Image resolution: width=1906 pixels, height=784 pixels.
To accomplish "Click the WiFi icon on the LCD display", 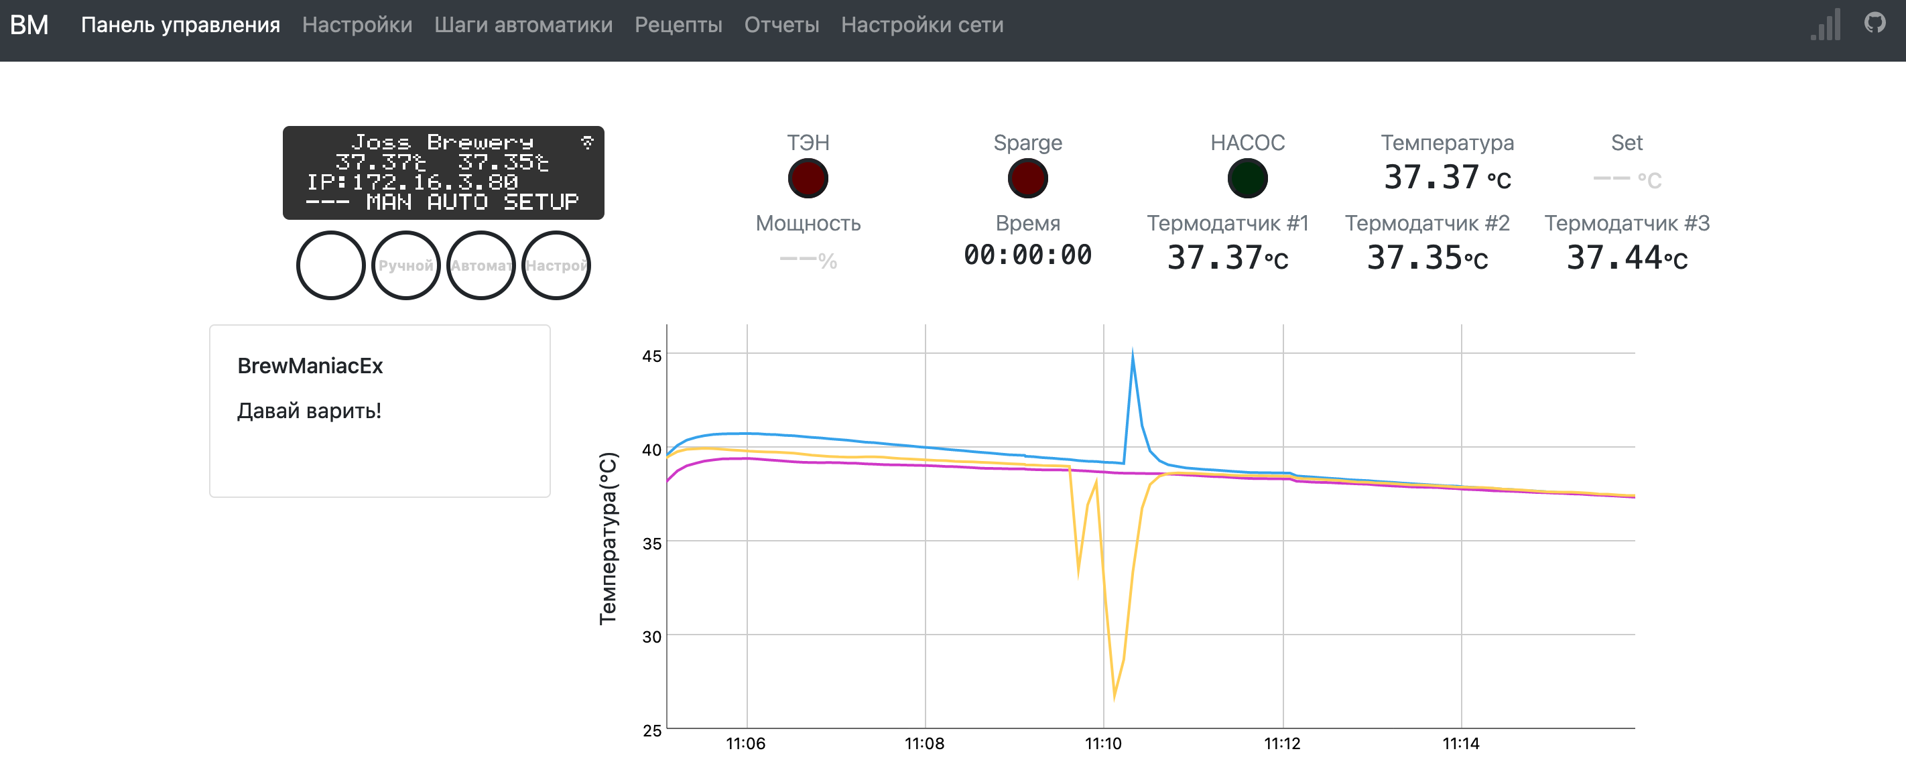I will click(x=588, y=142).
